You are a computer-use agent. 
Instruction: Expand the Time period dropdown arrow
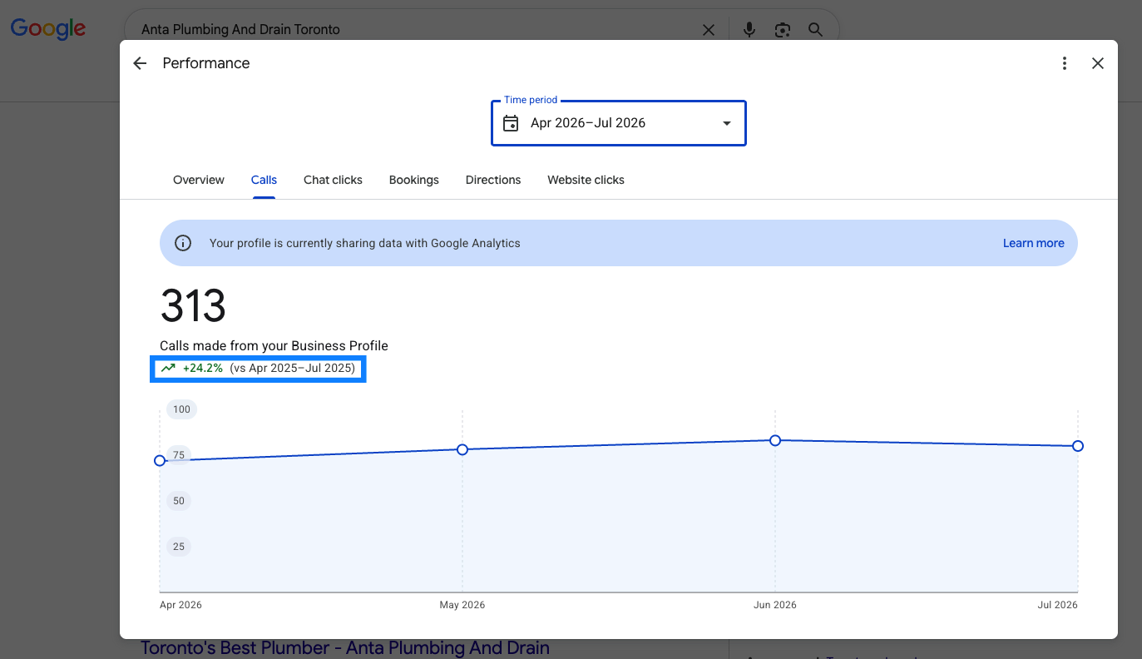(726, 123)
